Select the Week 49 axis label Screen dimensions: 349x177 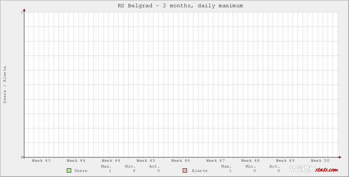285,161
